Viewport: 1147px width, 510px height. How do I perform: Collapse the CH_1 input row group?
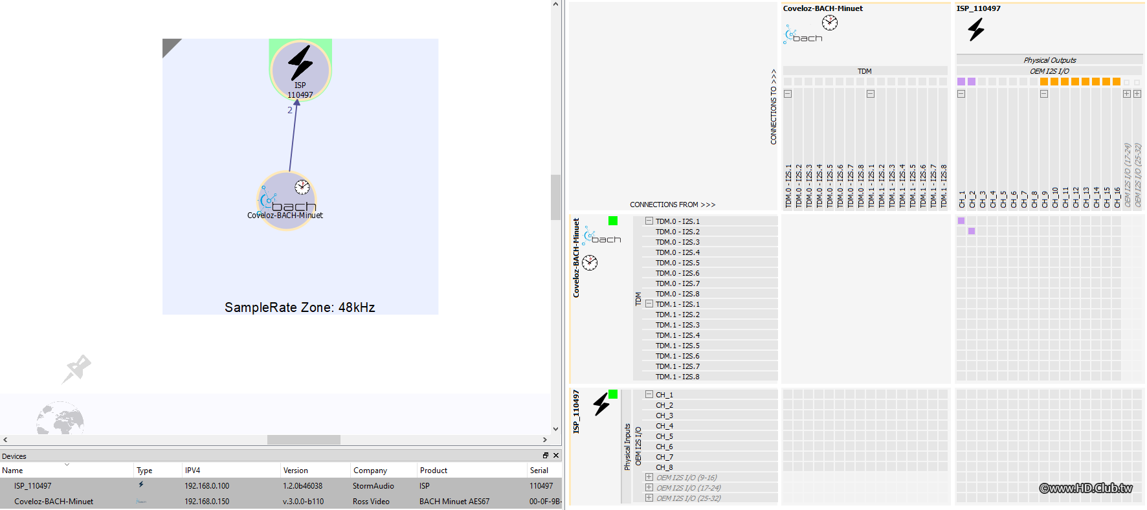pyautogui.click(x=649, y=394)
